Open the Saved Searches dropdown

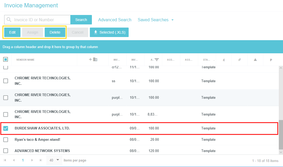click(155, 20)
